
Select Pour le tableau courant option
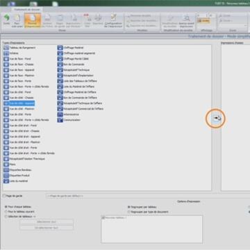[6, 212]
